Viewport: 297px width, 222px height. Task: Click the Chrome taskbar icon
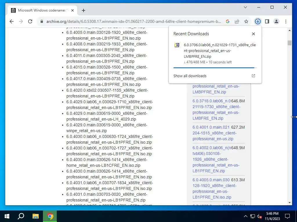pos(50,216)
